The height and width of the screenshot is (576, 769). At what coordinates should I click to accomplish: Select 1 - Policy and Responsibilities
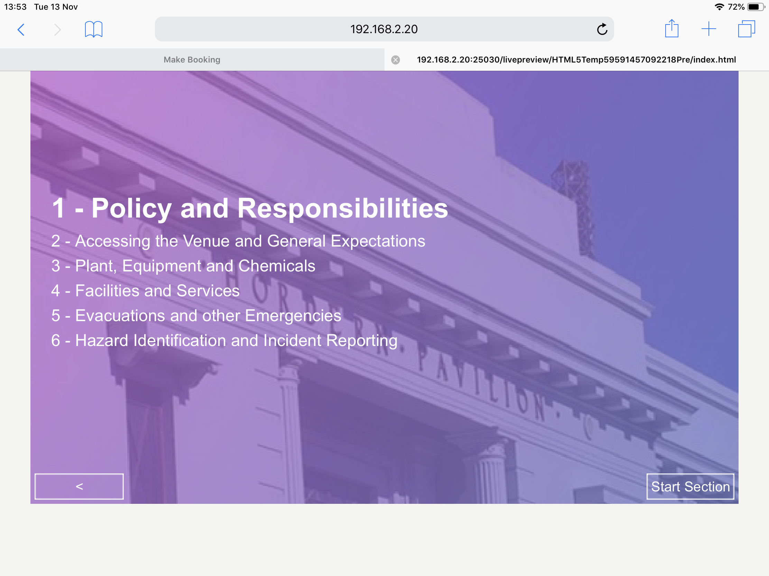(250, 208)
